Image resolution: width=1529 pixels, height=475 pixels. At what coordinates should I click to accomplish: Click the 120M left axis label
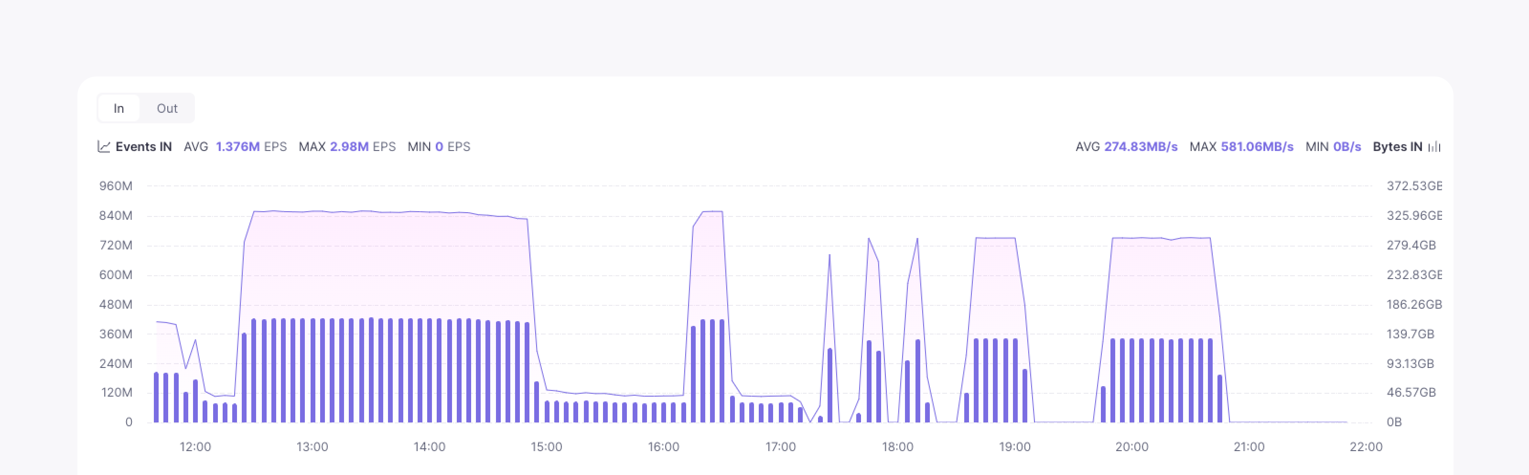116,392
